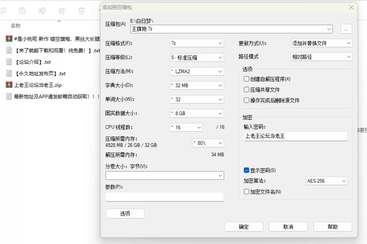Open the 固实数据大小 8 GB dropdown
Image resolution: width=367 pixels, height=244 pixels.
pos(197,113)
